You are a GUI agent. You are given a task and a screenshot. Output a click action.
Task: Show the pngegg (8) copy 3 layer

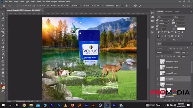(158, 62)
